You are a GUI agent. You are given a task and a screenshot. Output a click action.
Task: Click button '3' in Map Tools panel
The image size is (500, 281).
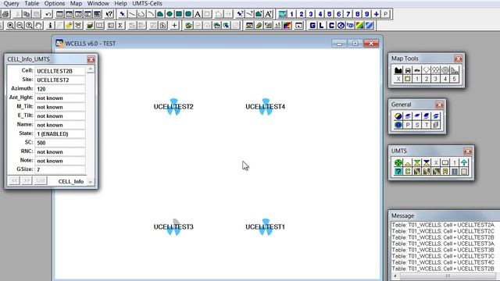pyautogui.click(x=436, y=79)
